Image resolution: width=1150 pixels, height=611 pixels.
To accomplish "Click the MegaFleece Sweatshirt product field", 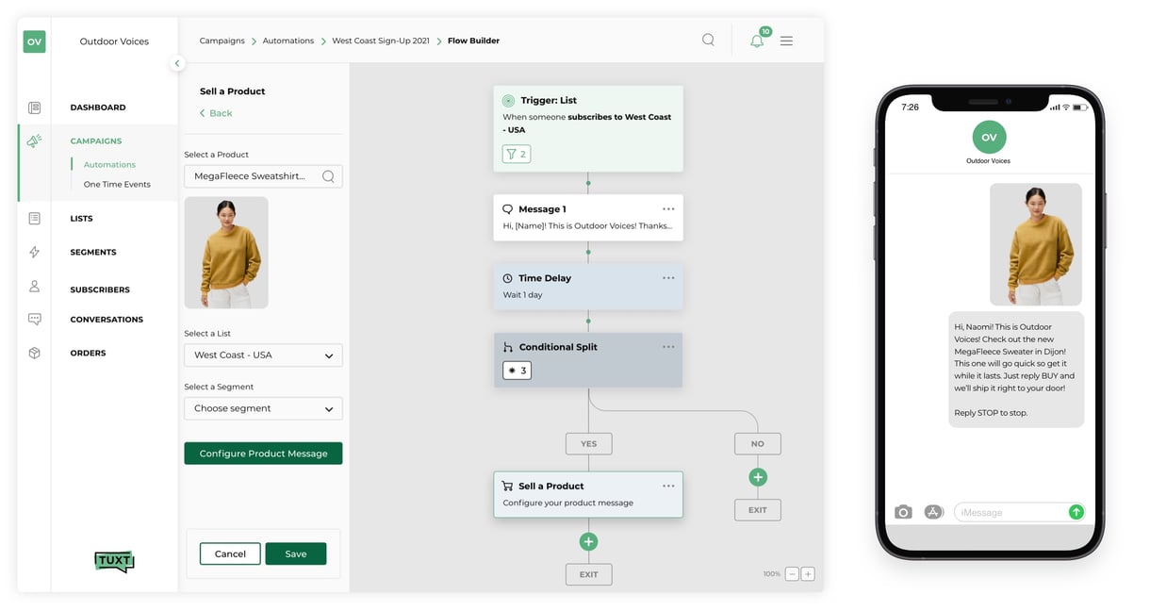I will pyautogui.click(x=263, y=176).
